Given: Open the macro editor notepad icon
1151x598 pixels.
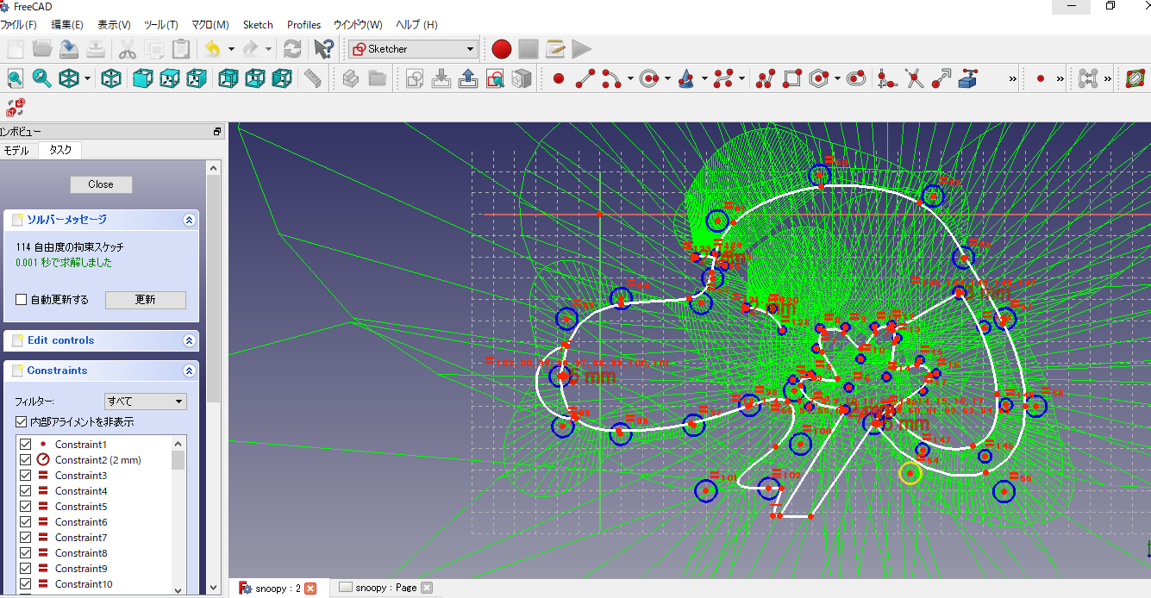Looking at the screenshot, I should point(555,49).
